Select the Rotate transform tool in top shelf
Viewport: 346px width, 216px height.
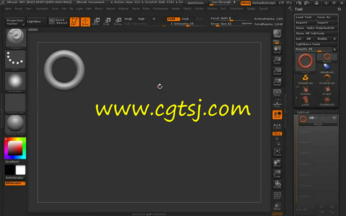pos(118,22)
